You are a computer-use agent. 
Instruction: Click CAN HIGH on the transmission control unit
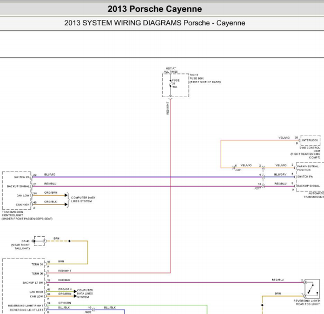coord(23,204)
